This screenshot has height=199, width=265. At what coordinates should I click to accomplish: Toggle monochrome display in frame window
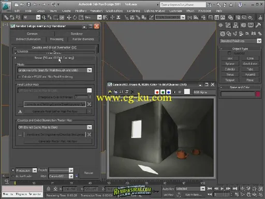pyautogui.click(x=180, y=92)
